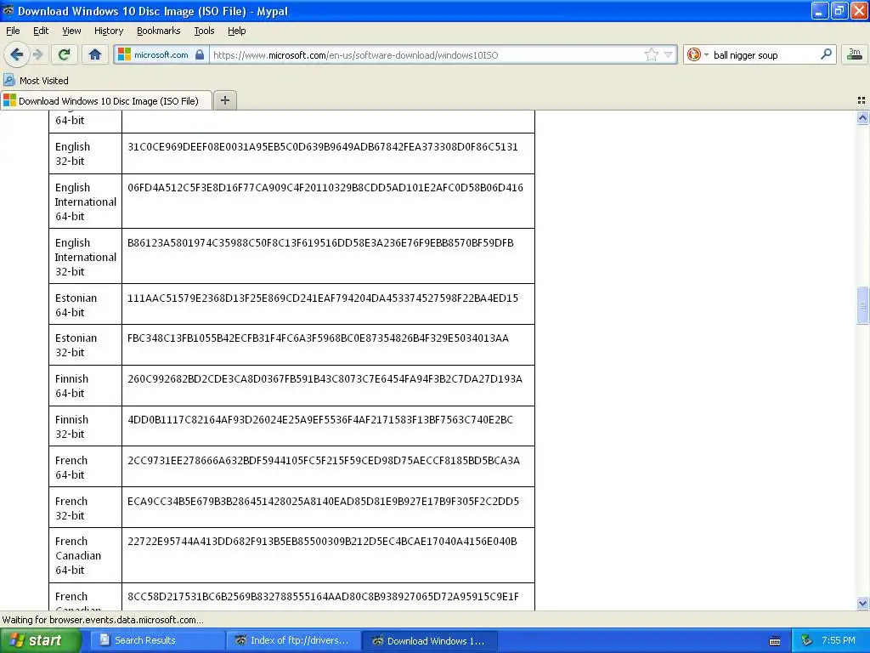Go back one page in Mypal
Viewport: 870px width, 653px height.
16,54
